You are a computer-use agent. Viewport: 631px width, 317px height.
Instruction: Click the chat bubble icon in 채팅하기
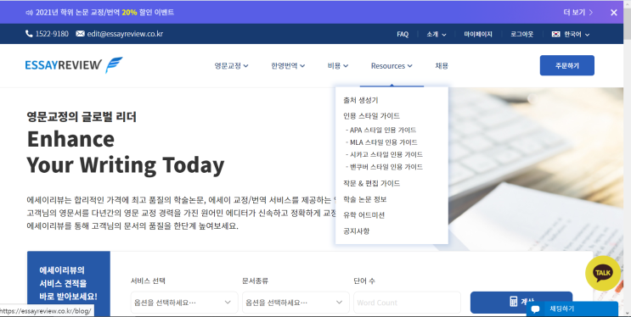[536, 309]
